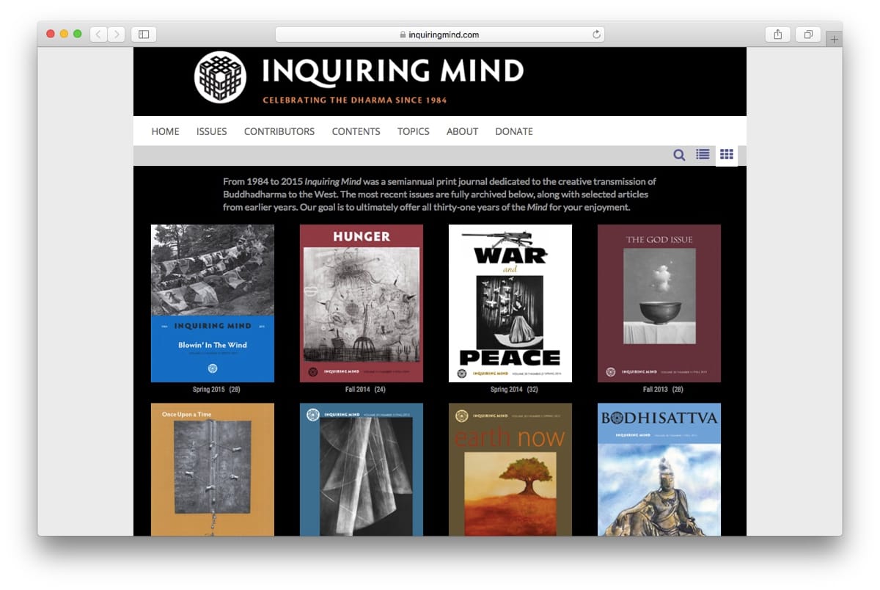Open the HOME menu item

point(166,131)
